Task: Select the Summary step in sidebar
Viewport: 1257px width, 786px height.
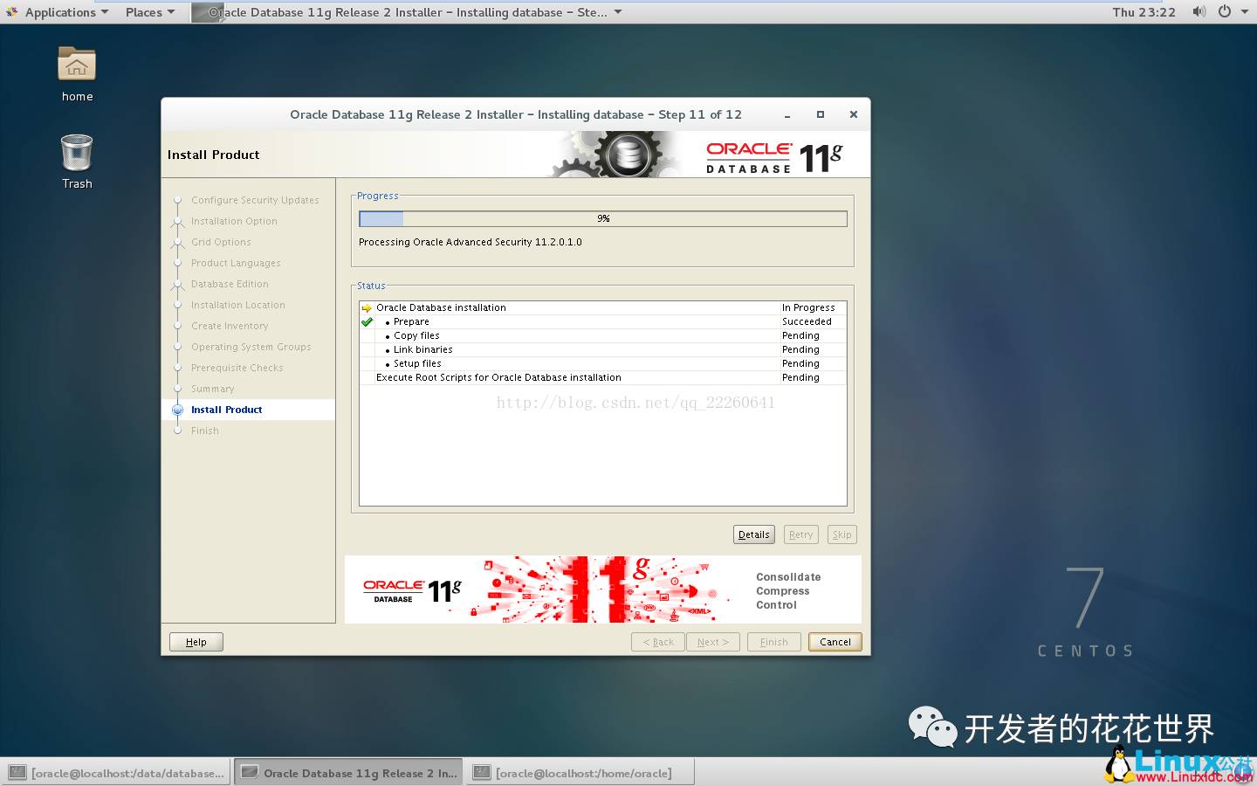Action: point(212,389)
